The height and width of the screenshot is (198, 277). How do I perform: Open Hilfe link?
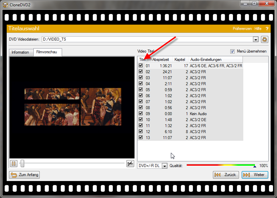point(258,29)
